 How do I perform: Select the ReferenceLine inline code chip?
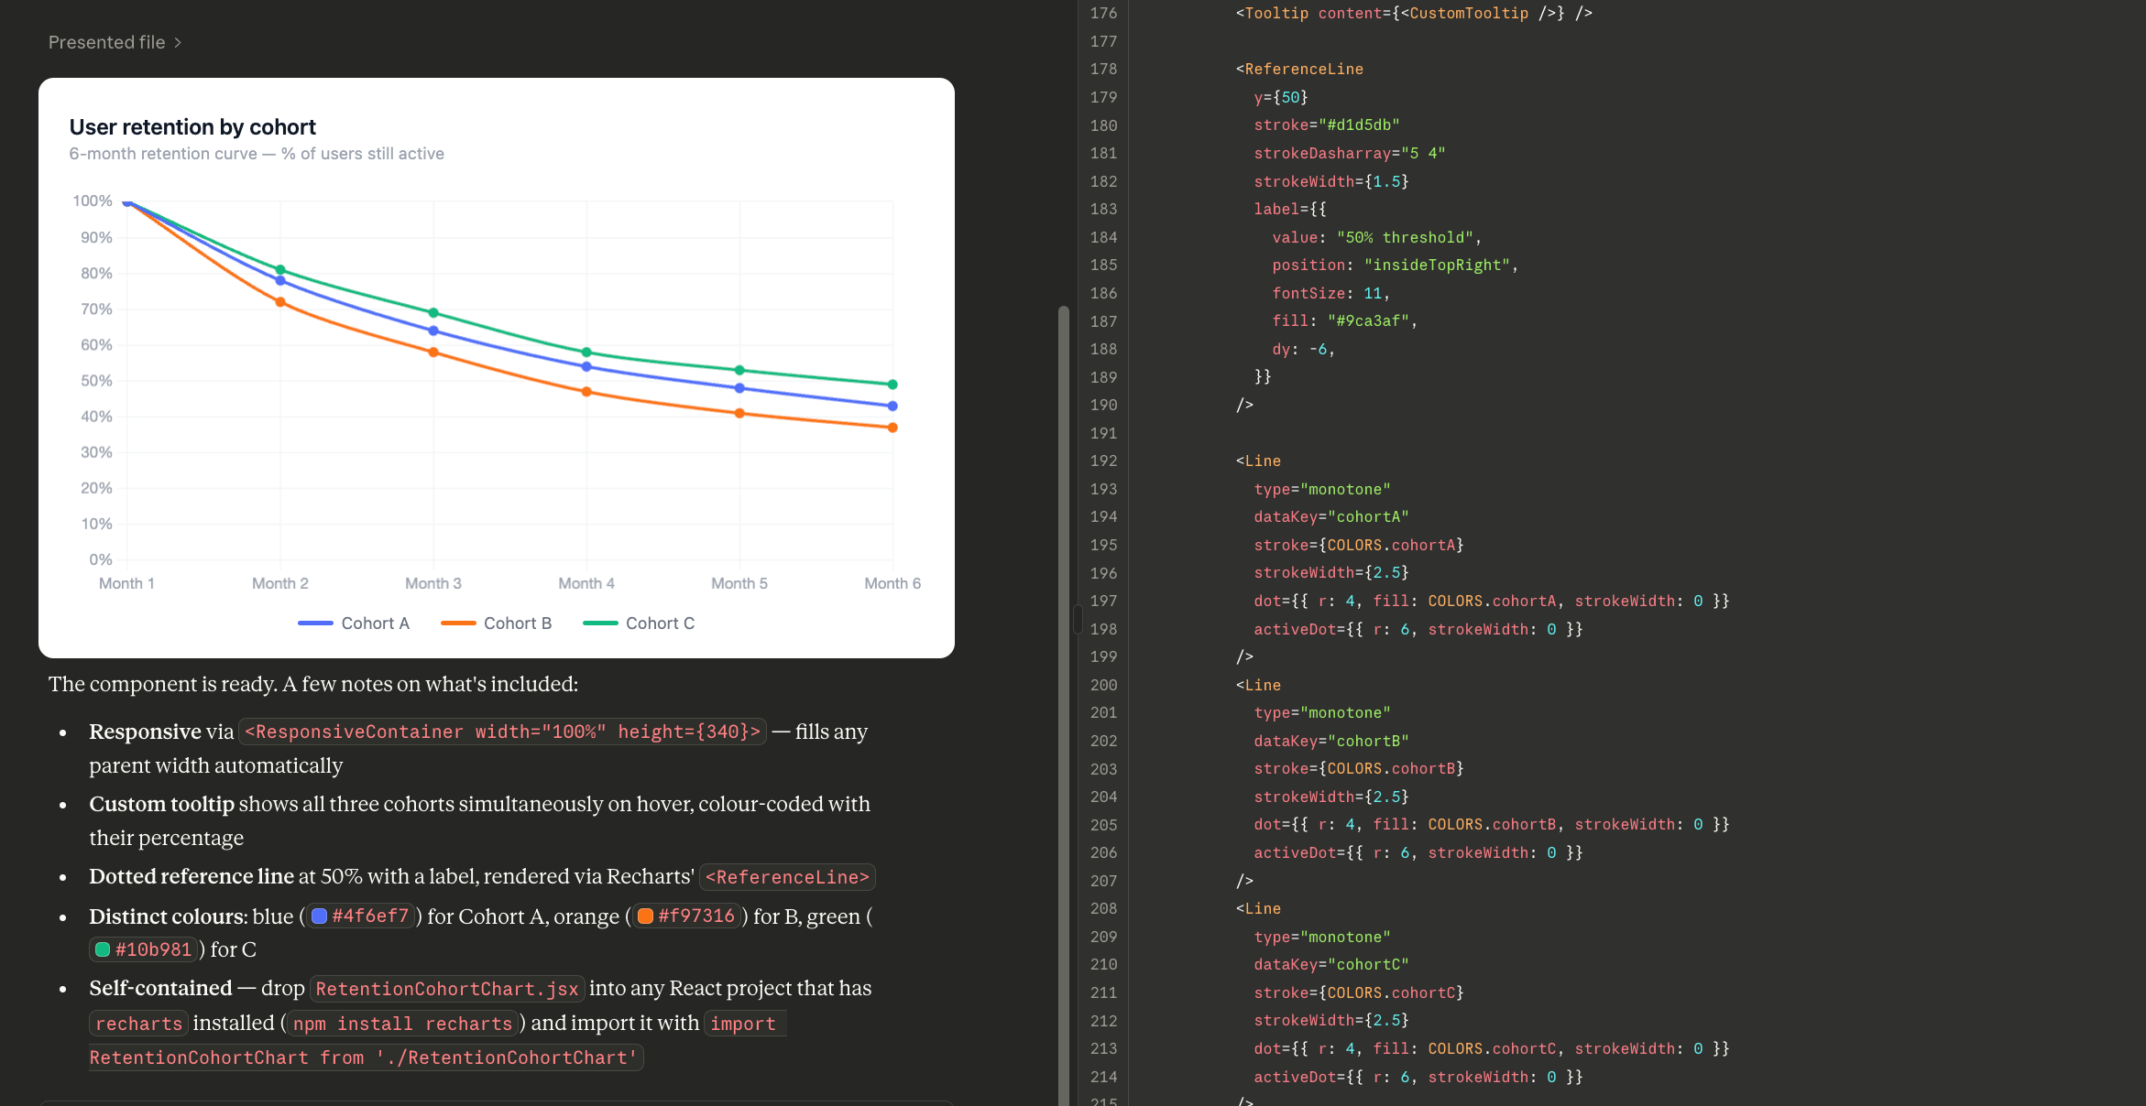tap(786, 876)
